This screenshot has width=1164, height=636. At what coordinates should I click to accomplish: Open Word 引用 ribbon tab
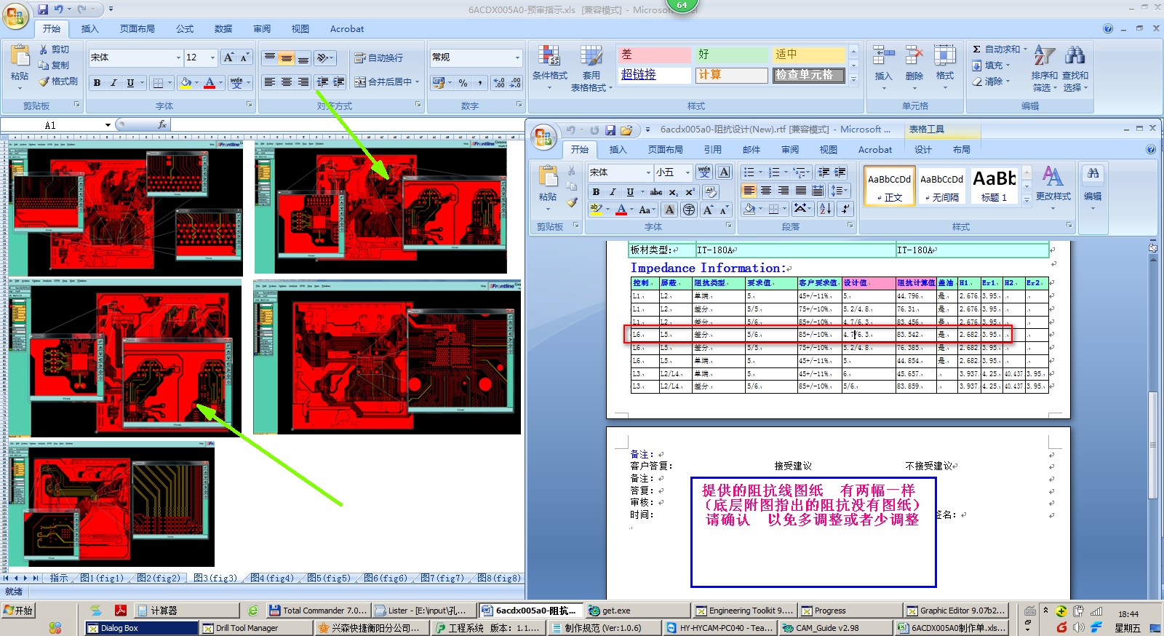point(713,150)
